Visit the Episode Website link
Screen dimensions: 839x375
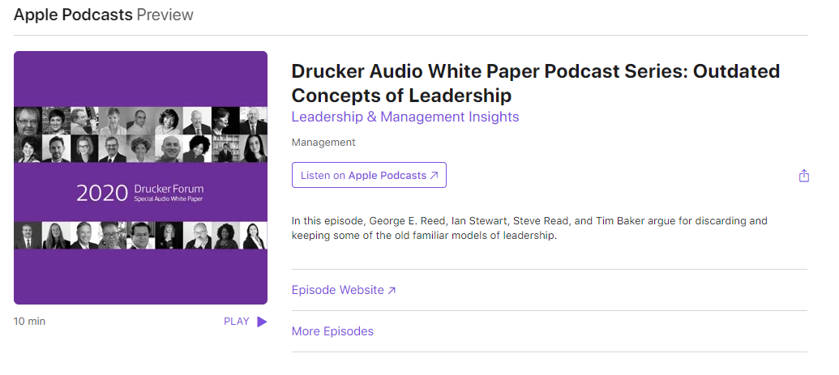(x=344, y=290)
